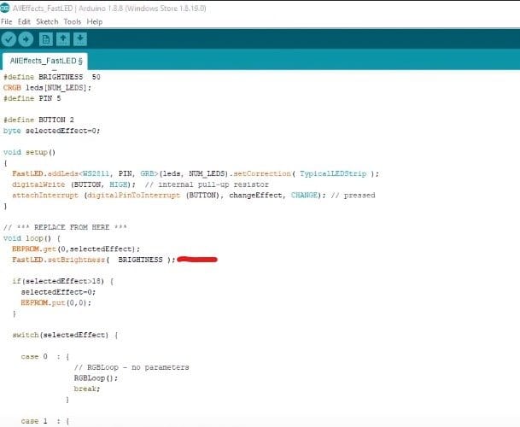Click the '#define PIN 5' line
This screenshot has width=520, height=427.
[x=32, y=98]
